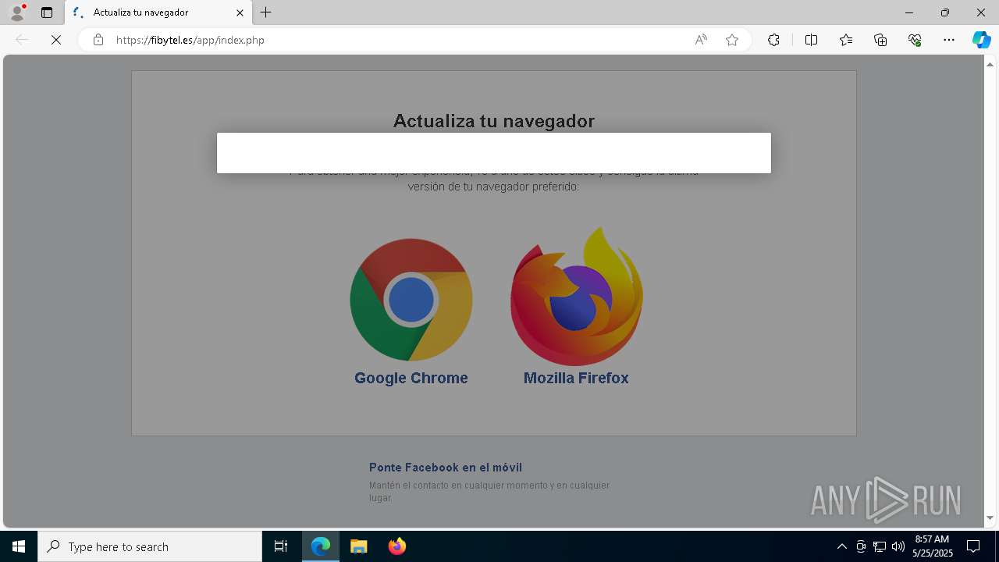This screenshot has width=999, height=562.
Task: Click scrollbar down arrow
Action: [x=990, y=518]
